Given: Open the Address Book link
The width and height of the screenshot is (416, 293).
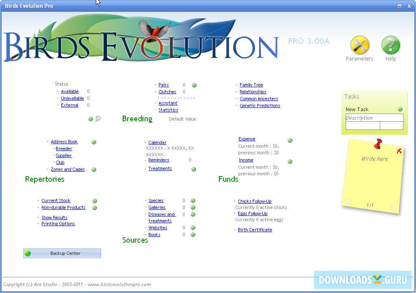Looking at the screenshot, I should tap(64, 142).
